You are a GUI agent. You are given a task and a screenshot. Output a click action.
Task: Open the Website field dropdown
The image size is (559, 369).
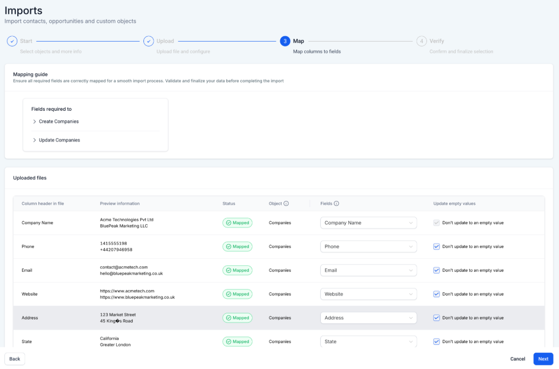369,294
